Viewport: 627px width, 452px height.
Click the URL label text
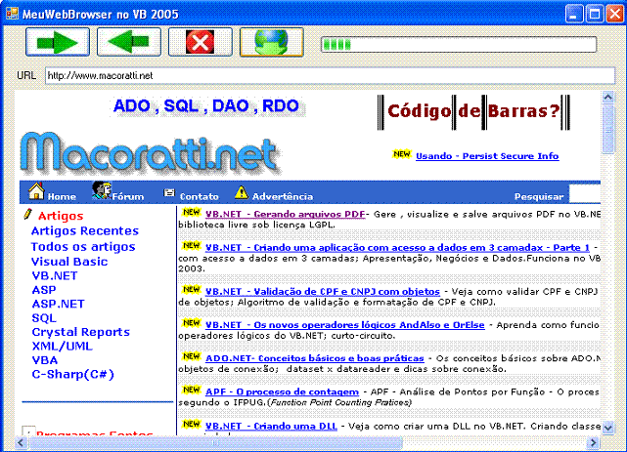point(26,75)
